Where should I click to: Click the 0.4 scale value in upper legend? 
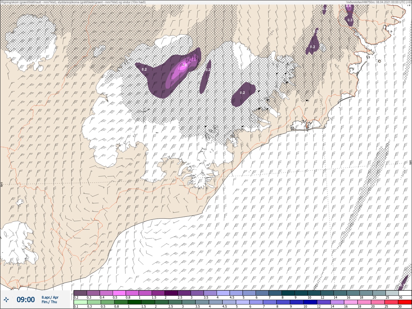pyautogui.click(x=102, y=297)
